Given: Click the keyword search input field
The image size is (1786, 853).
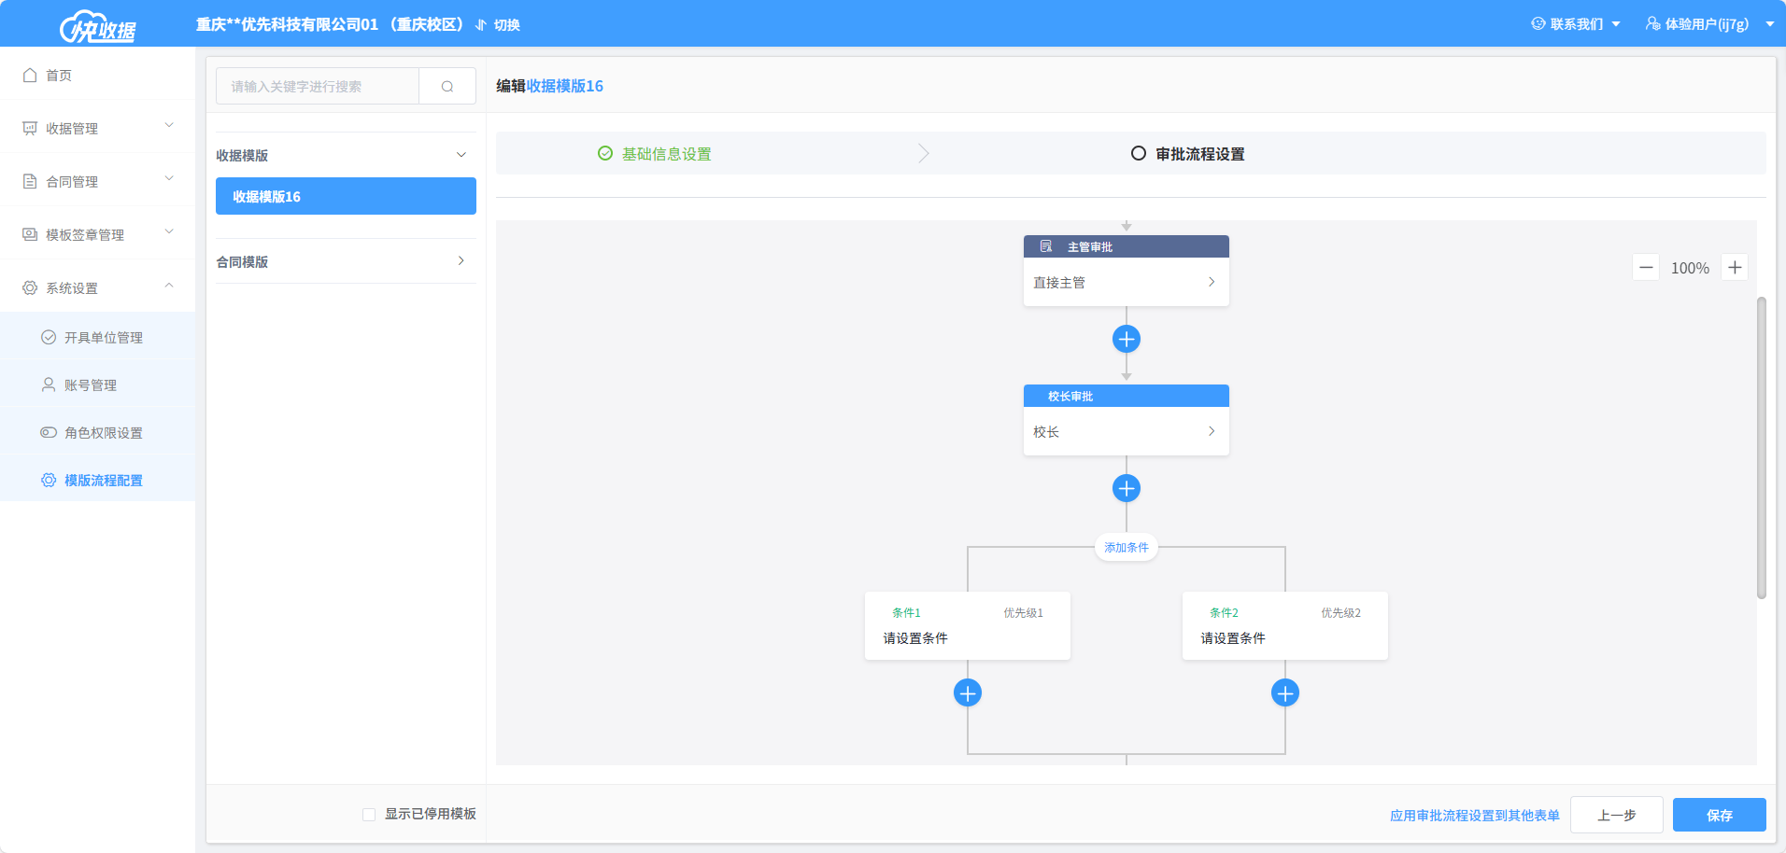Looking at the screenshot, I should pos(318,86).
